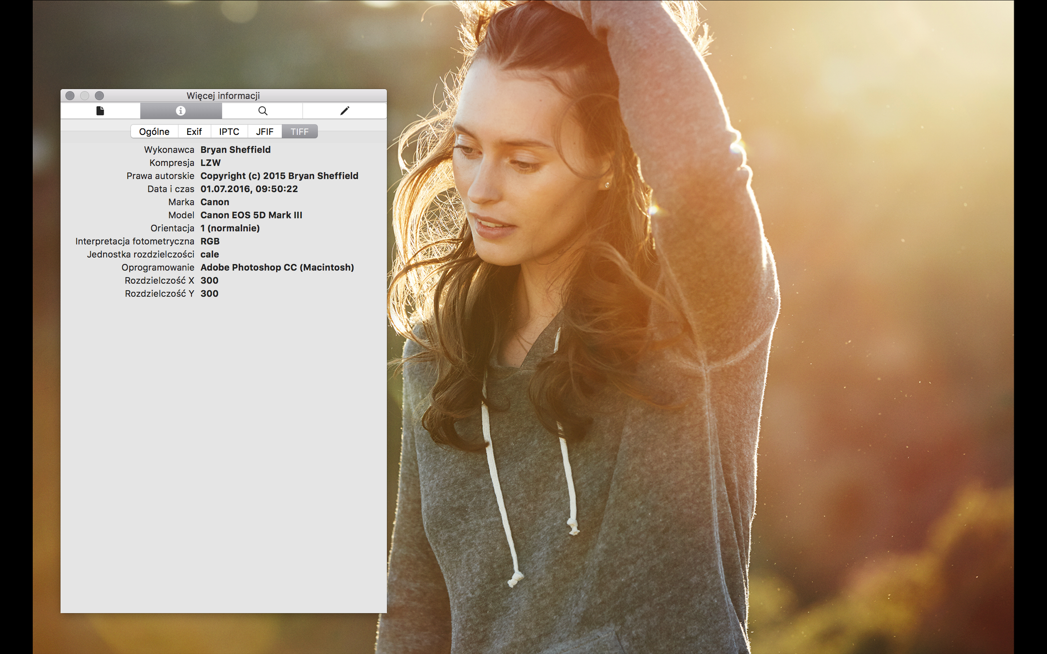Switch to the Ogólne tab
Viewport: 1047px width, 654px height.
pyautogui.click(x=154, y=132)
